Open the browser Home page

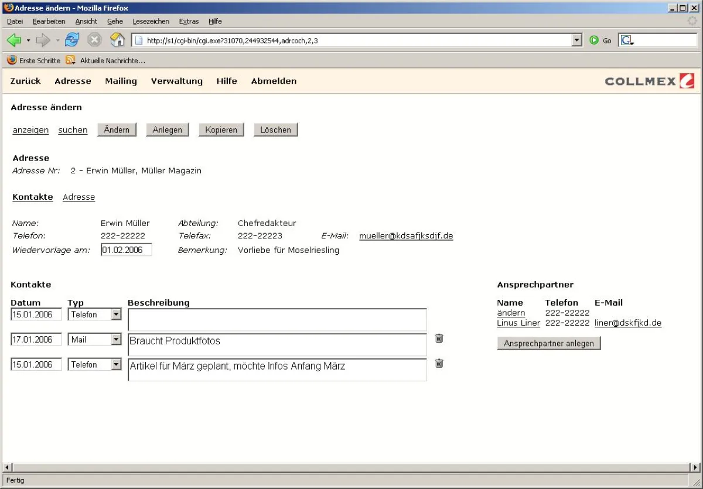click(x=117, y=40)
